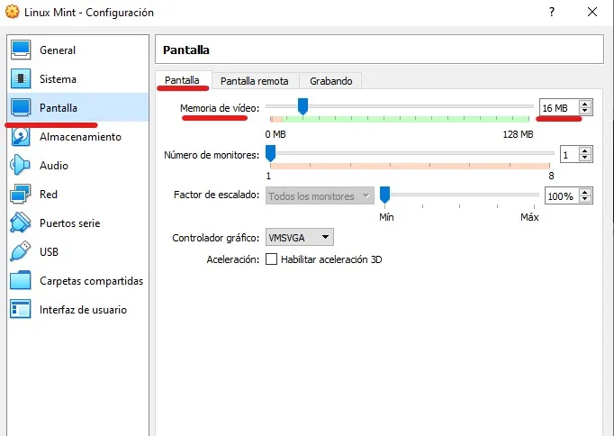Image resolution: width=614 pixels, height=436 pixels.
Task: Switch to the Pantalla tab
Action: point(184,80)
